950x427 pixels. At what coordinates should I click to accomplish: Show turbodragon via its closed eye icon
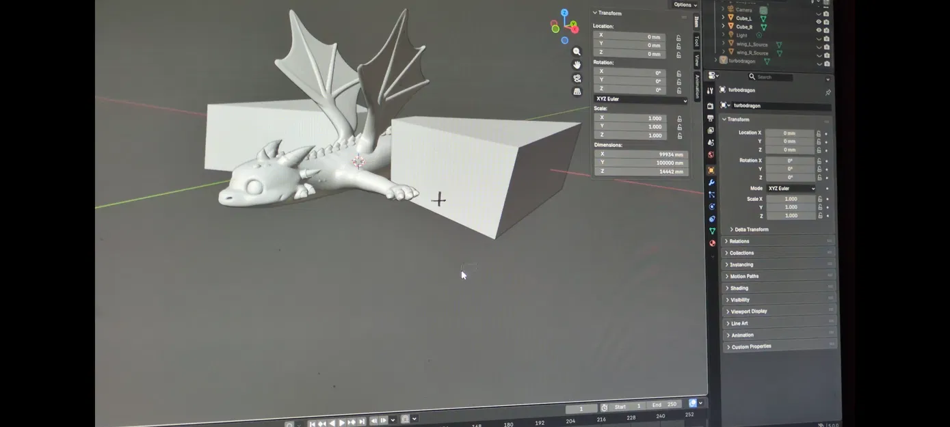pos(819,64)
